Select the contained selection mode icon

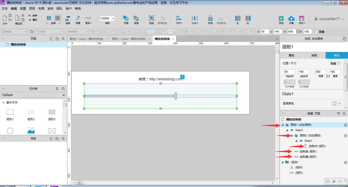click(58, 18)
